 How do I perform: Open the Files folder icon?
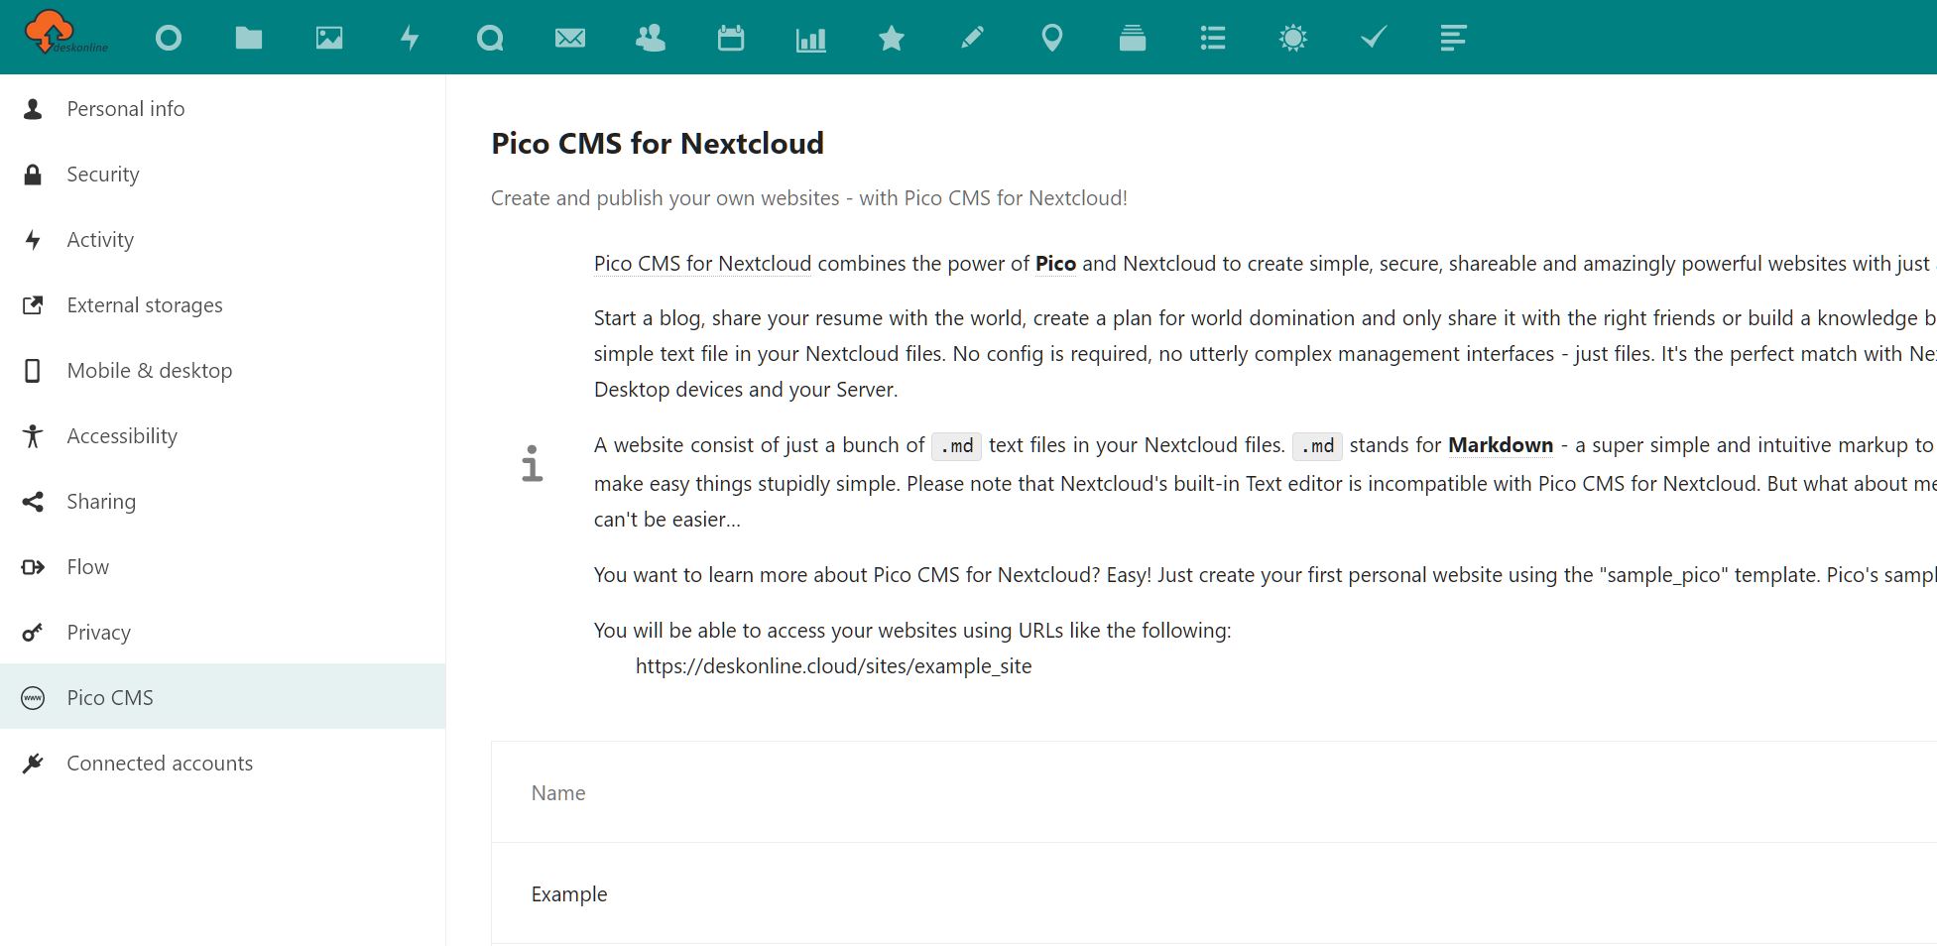pos(249,39)
